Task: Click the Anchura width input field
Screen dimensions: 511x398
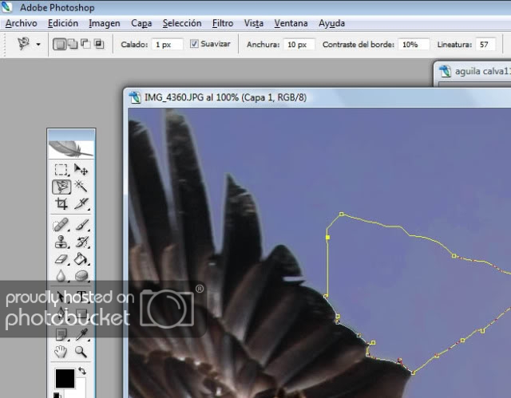Action: point(298,45)
